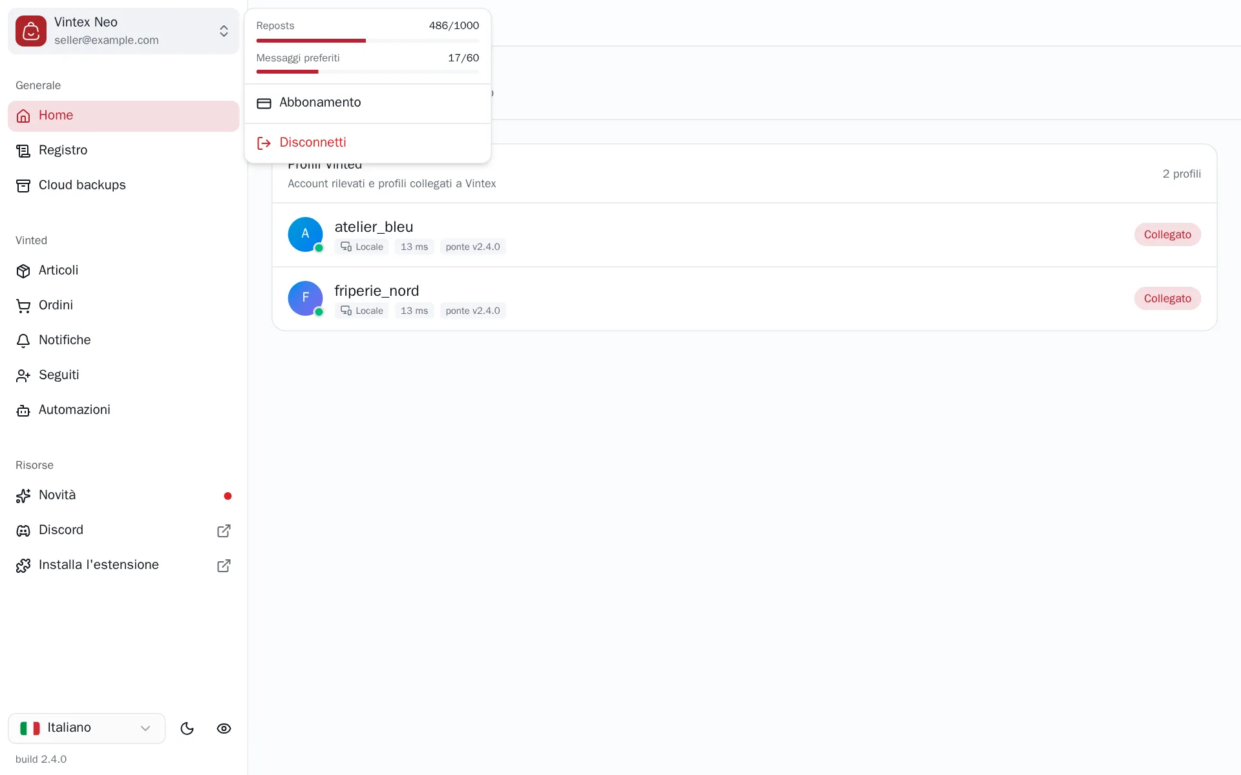This screenshot has height=775, width=1241.
Task: Click the Home house icon
Action: 23,116
